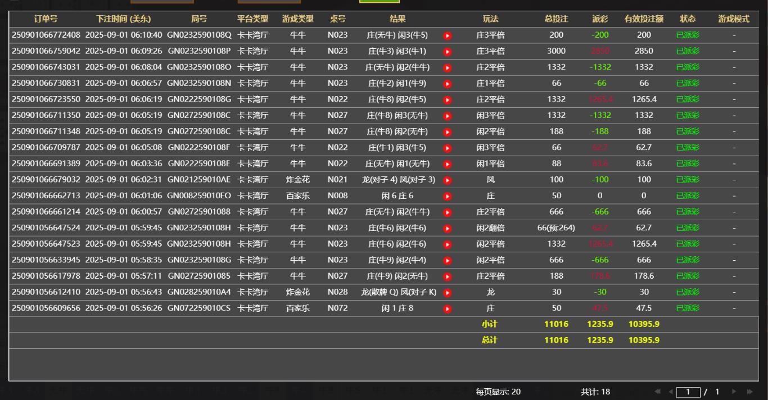Open replay video for round GN0232590108P
Screen dimensions: 768x400
point(448,52)
